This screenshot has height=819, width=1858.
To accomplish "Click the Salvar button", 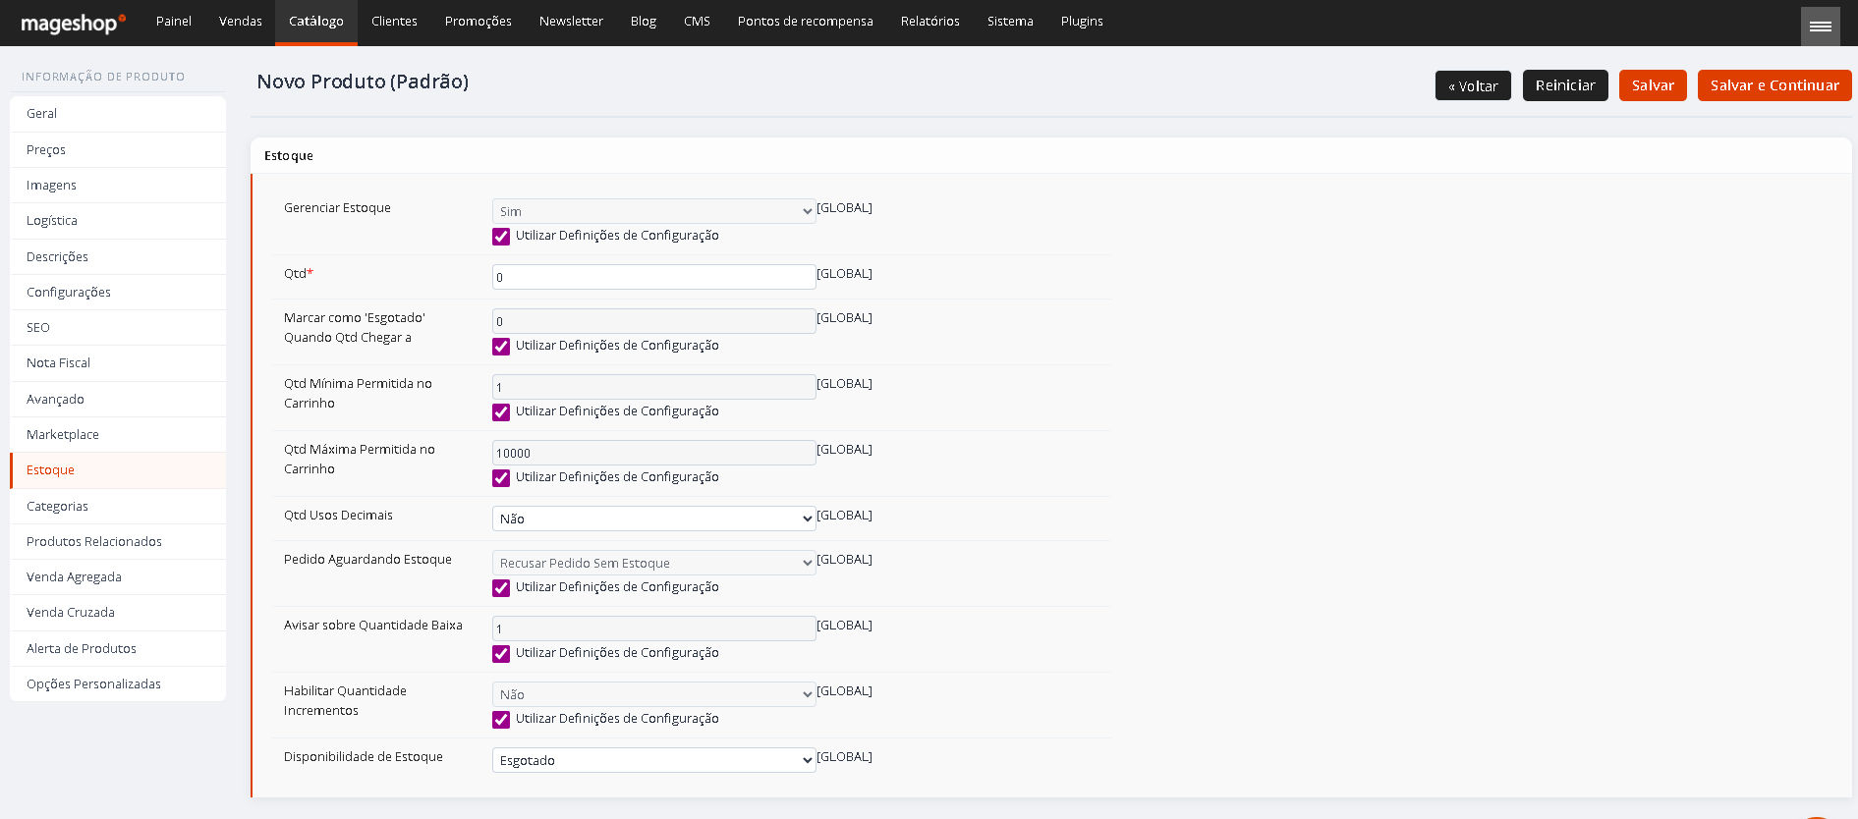I will (x=1653, y=85).
